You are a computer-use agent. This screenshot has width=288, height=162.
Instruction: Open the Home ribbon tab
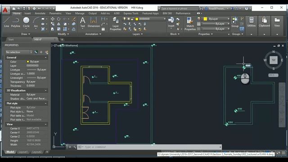pos(17,13)
